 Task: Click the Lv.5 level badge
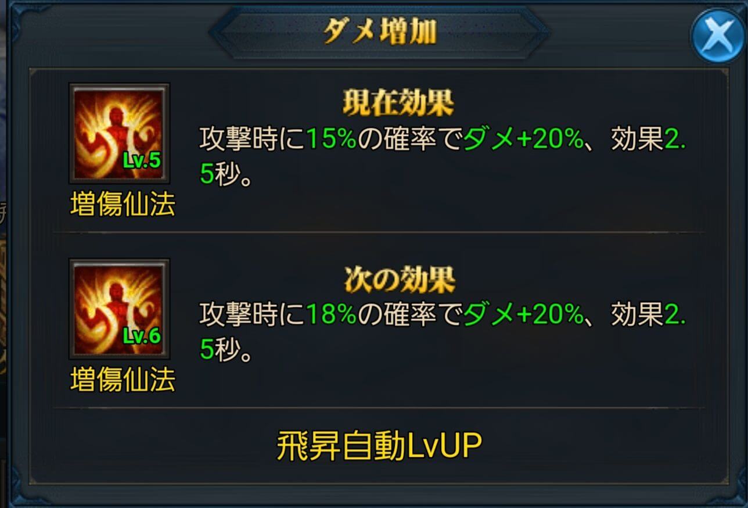142,160
